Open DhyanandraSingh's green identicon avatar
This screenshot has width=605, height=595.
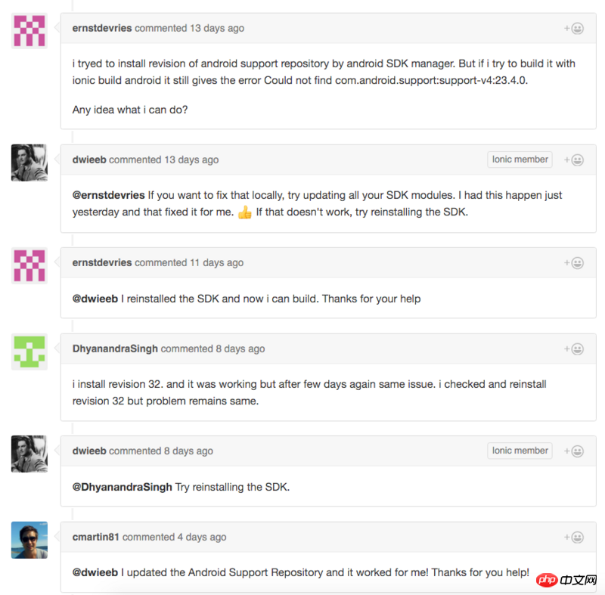click(x=29, y=352)
